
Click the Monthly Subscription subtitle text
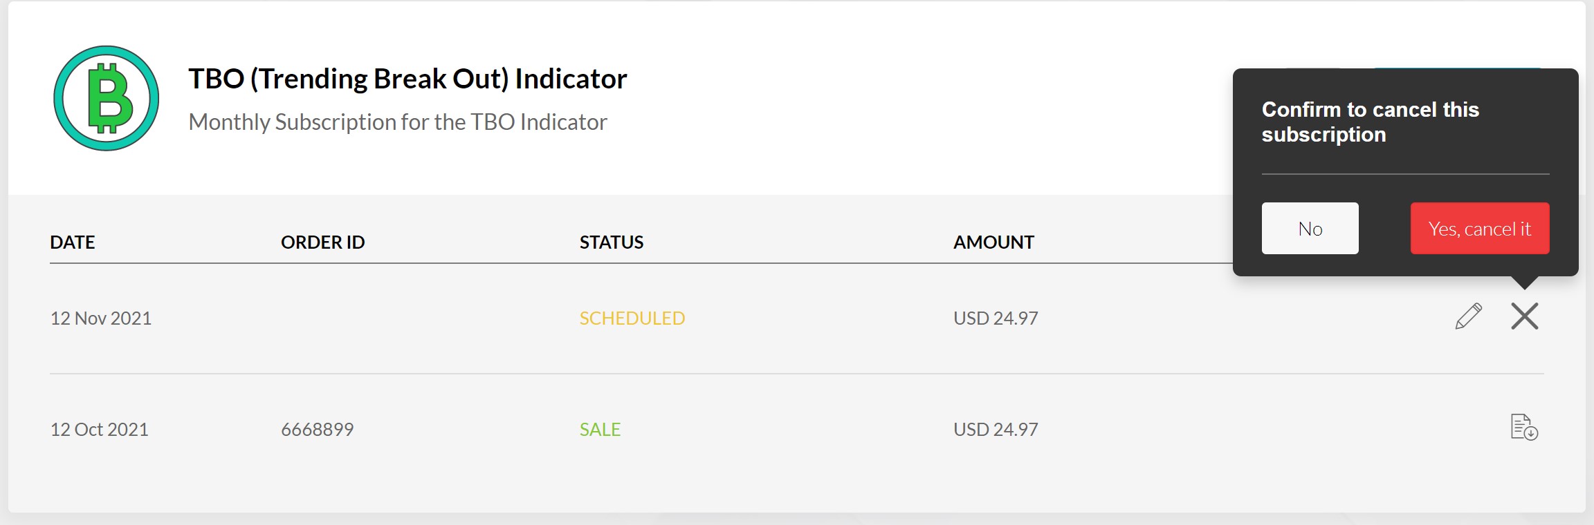(x=398, y=122)
